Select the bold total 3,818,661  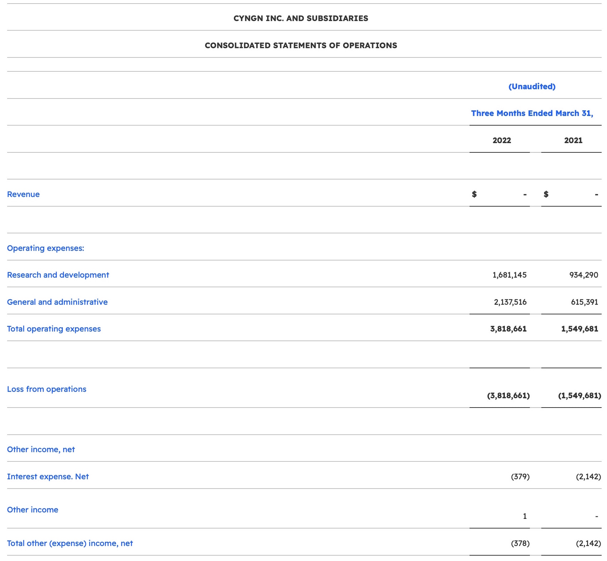[508, 329]
